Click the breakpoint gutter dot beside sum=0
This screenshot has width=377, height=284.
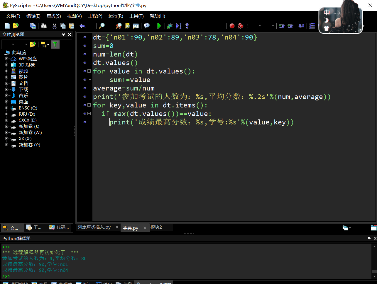pyautogui.click(x=85, y=46)
